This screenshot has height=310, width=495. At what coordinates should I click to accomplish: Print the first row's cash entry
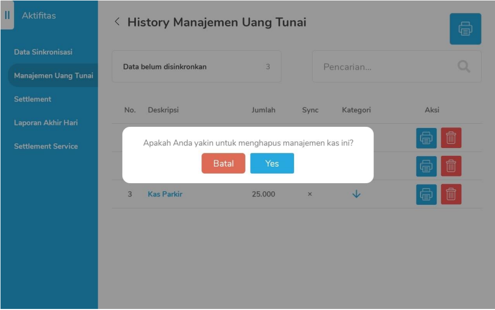(x=426, y=138)
